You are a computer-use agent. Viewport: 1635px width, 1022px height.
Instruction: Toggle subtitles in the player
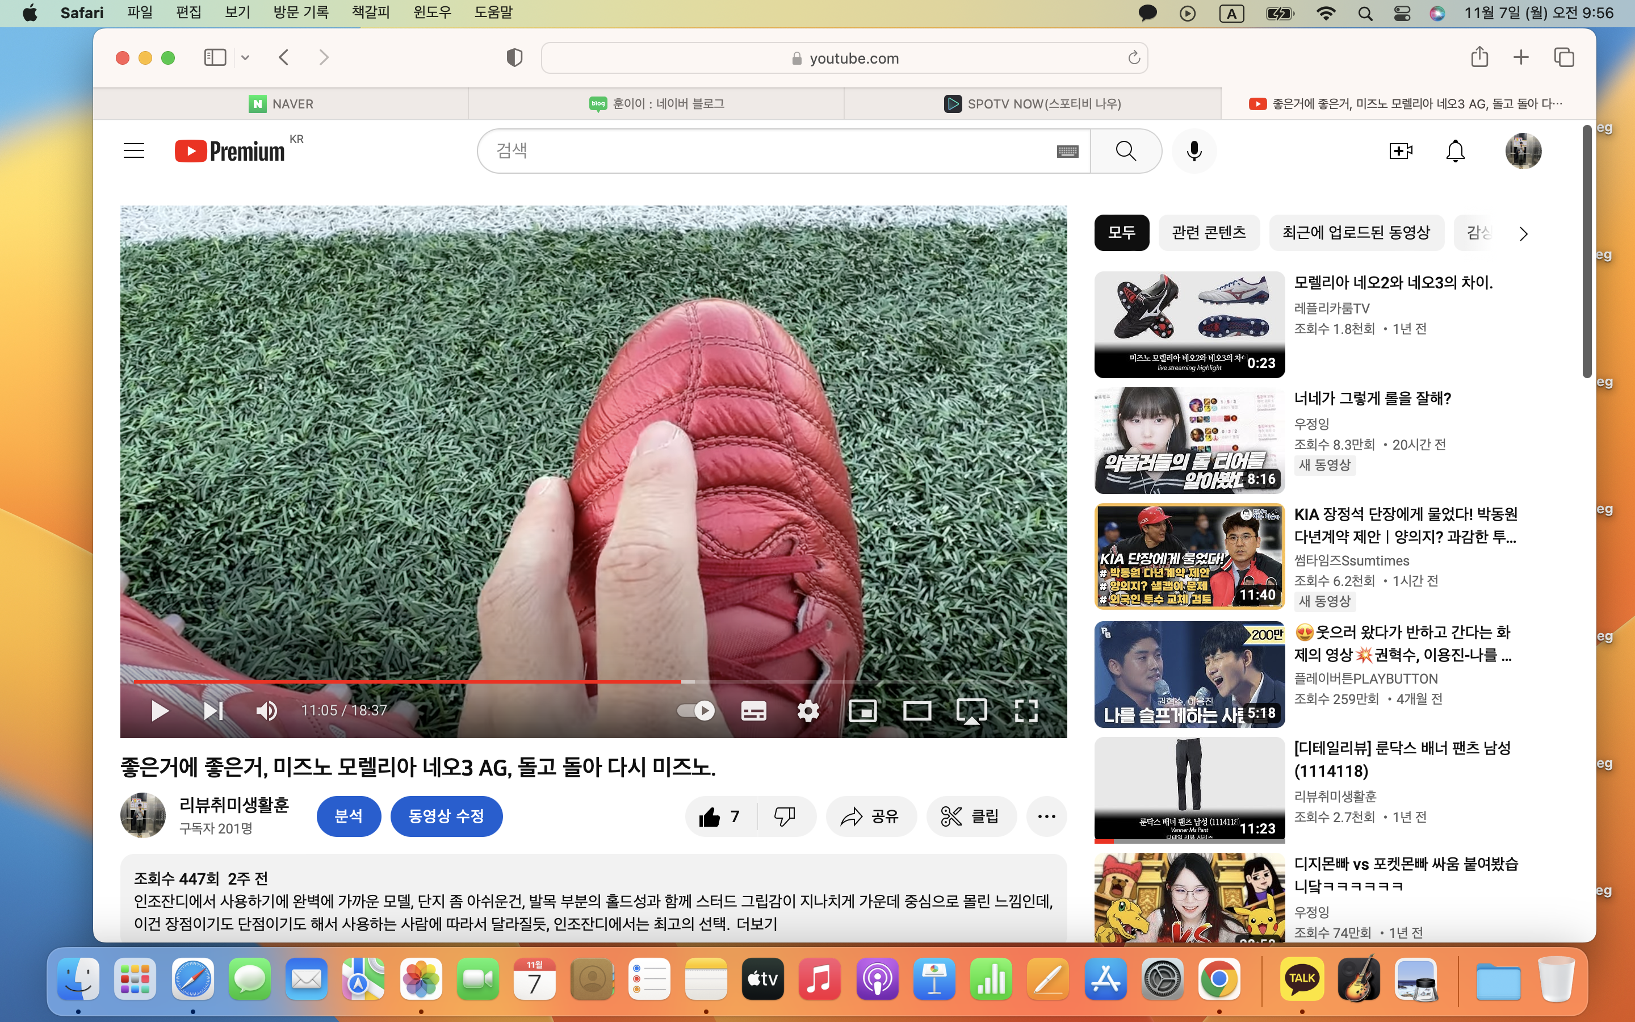(x=753, y=710)
